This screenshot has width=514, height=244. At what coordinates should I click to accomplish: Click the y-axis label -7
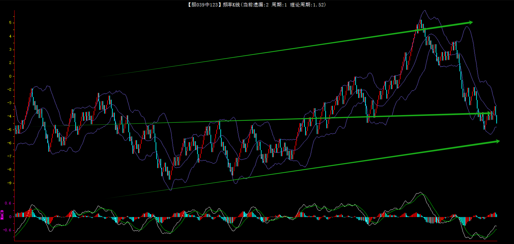(x=10, y=156)
